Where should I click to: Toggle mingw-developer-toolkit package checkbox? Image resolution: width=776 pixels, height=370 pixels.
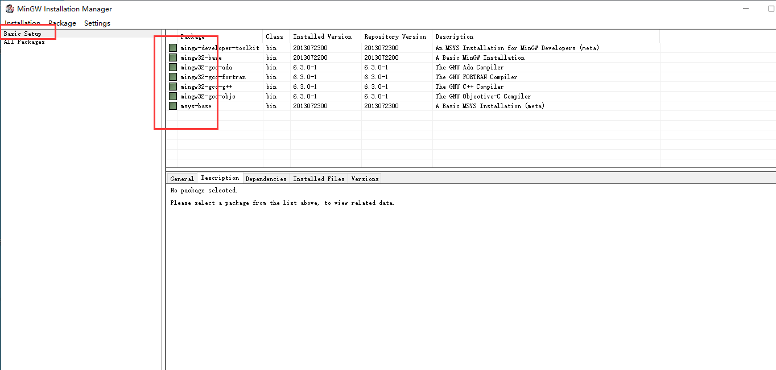click(x=173, y=48)
